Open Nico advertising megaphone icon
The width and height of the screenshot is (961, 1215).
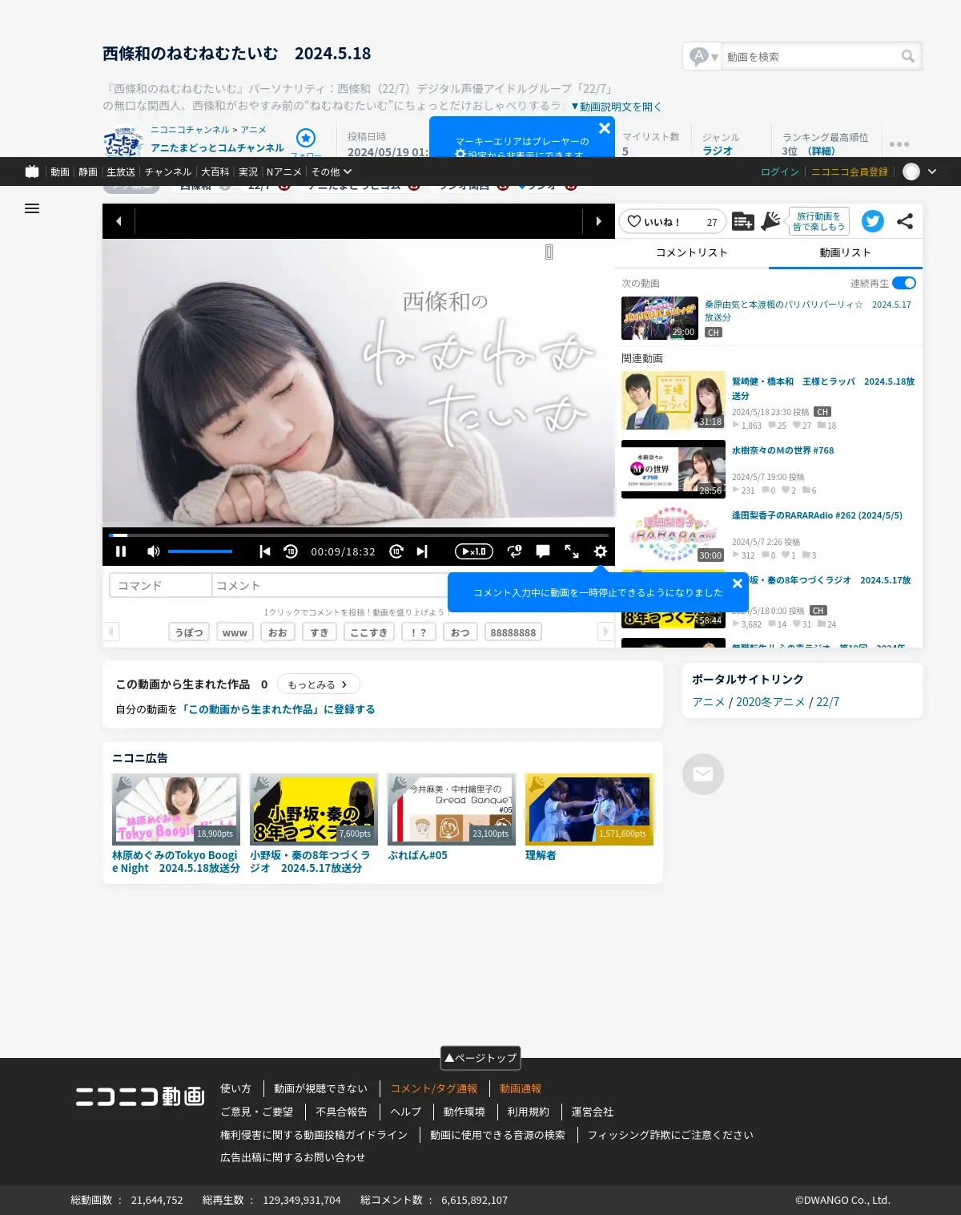(770, 221)
